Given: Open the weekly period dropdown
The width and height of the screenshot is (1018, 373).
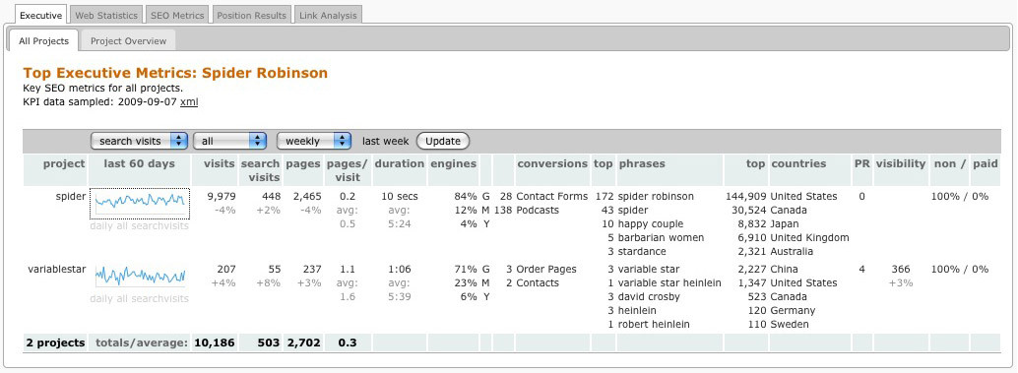Looking at the screenshot, I should coord(314,141).
